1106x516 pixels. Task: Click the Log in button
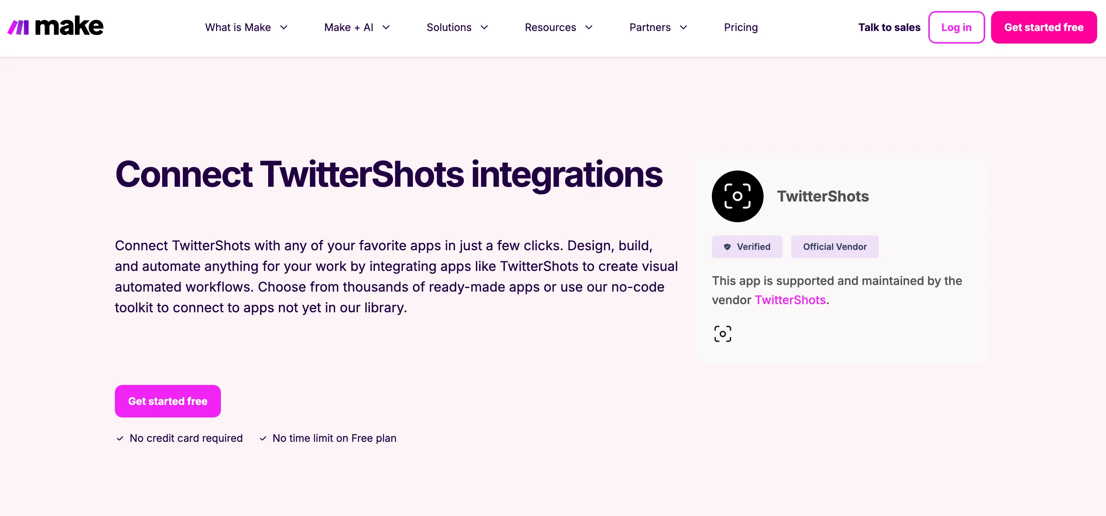tap(957, 27)
